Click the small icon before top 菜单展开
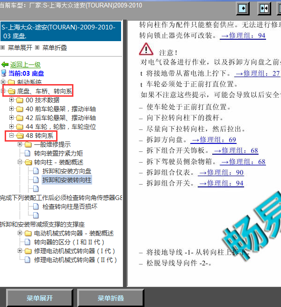Image resolution: width=281 pixels, height=307 pixels. [x=2, y=47]
